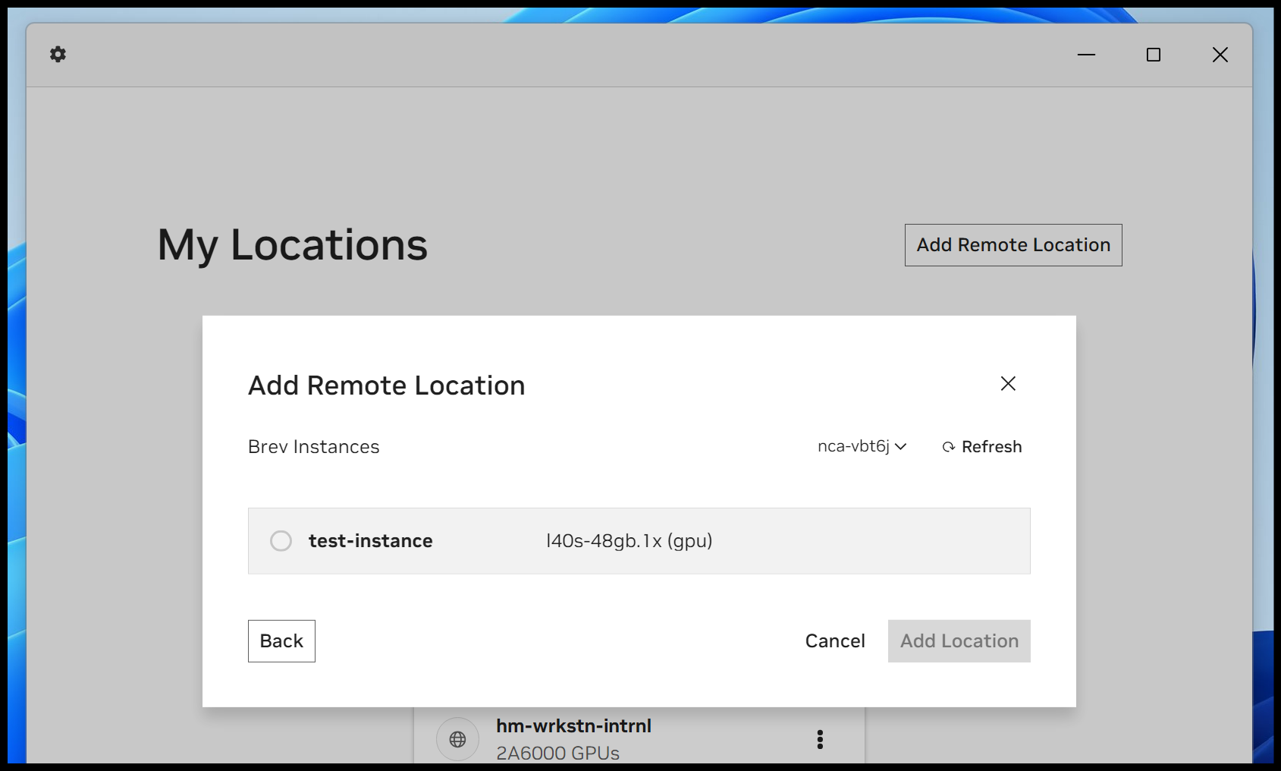
Task: Click the Add Location button
Action: point(959,641)
